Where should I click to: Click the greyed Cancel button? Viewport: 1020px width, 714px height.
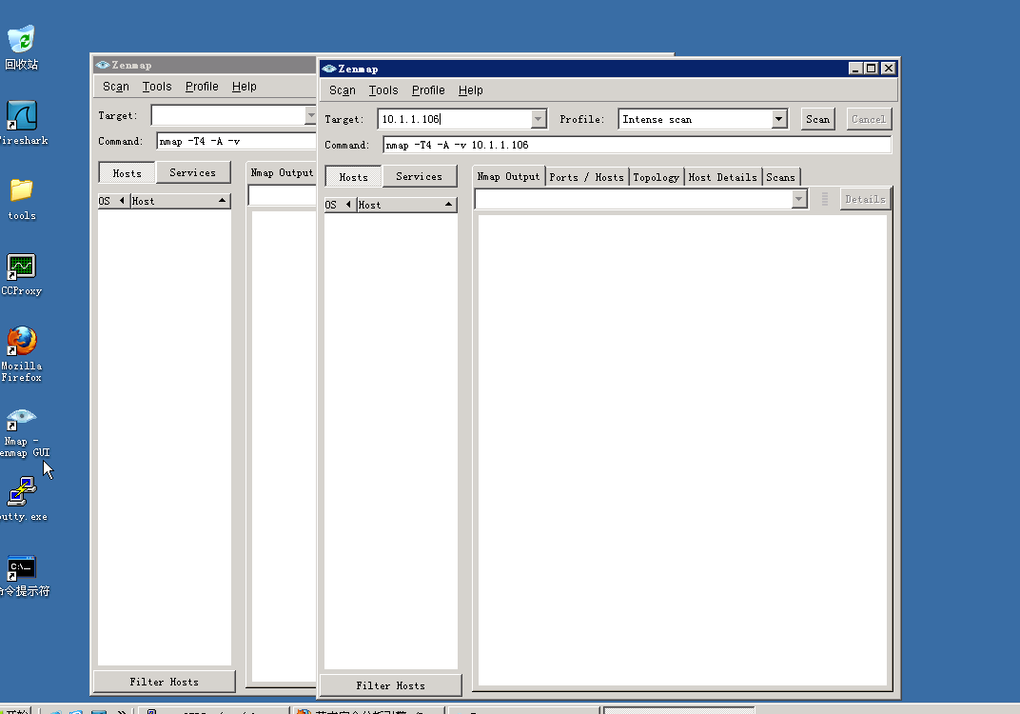pyautogui.click(x=869, y=119)
